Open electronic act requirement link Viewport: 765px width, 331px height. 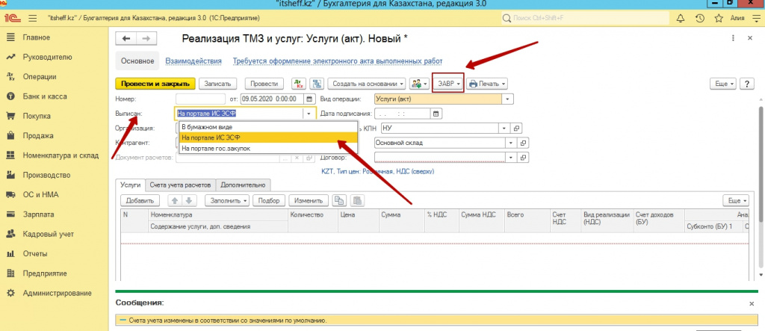(x=338, y=61)
